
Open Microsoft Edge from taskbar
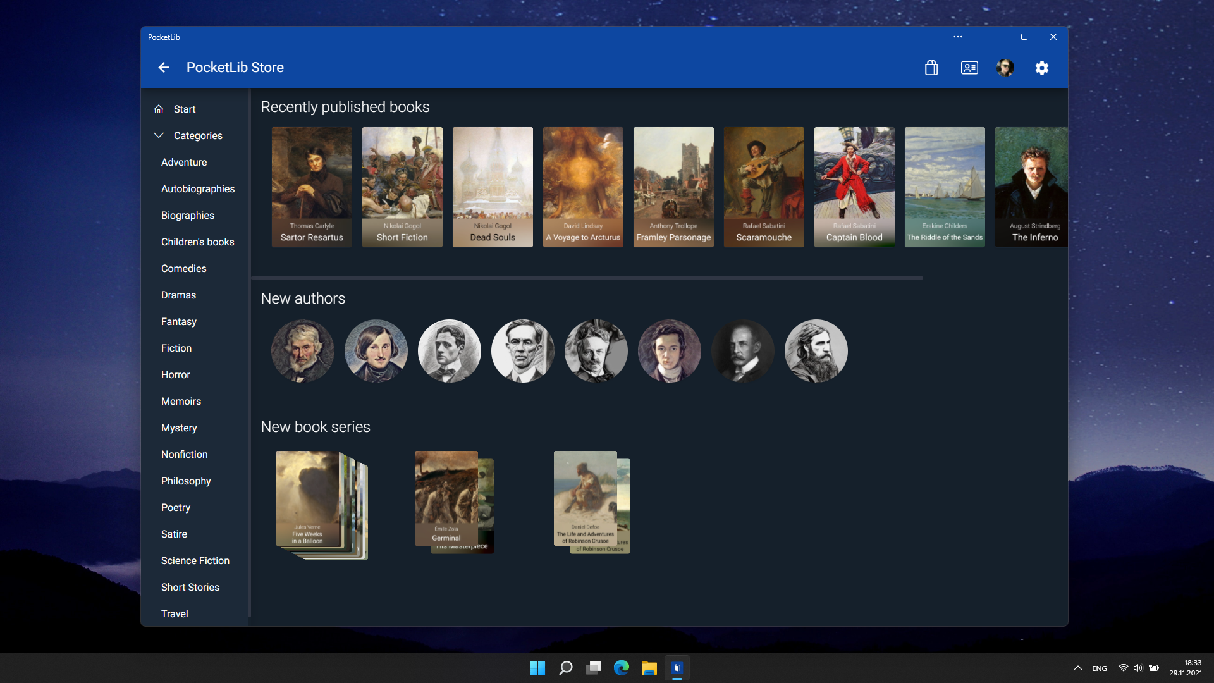(x=621, y=668)
